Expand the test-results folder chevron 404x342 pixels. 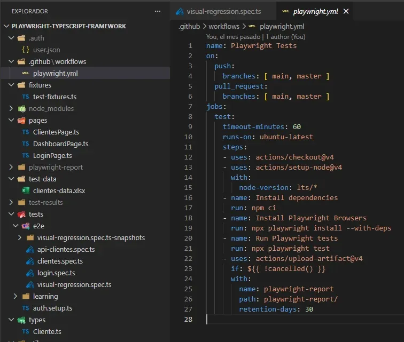pyautogui.click(x=11, y=202)
